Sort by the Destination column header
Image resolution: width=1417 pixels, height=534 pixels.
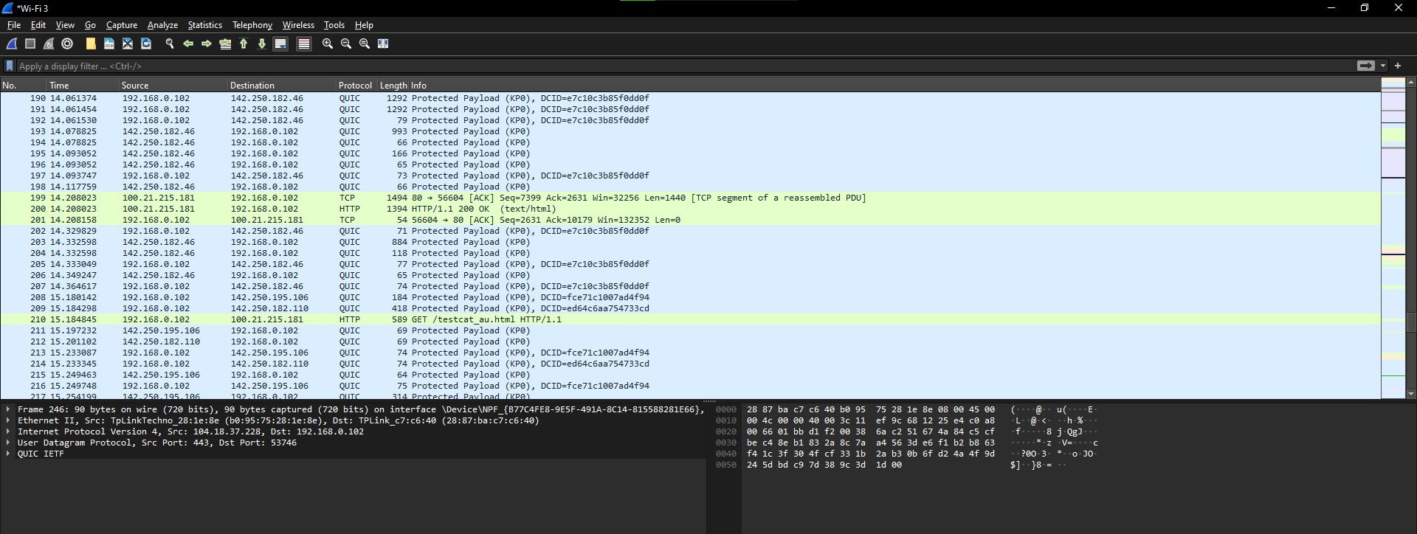282,86
